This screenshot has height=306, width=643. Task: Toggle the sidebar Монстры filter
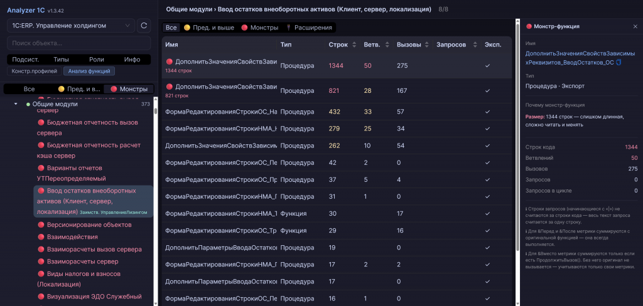tap(129, 89)
